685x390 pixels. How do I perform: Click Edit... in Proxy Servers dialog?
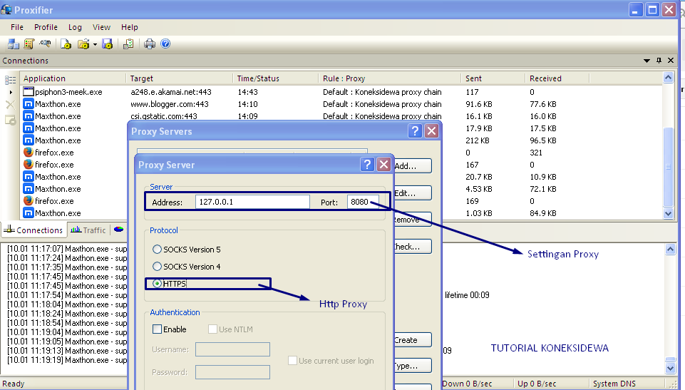(413, 193)
